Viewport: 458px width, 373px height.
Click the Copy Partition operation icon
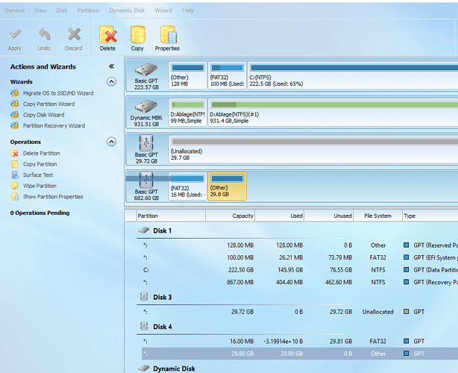[x=15, y=164]
